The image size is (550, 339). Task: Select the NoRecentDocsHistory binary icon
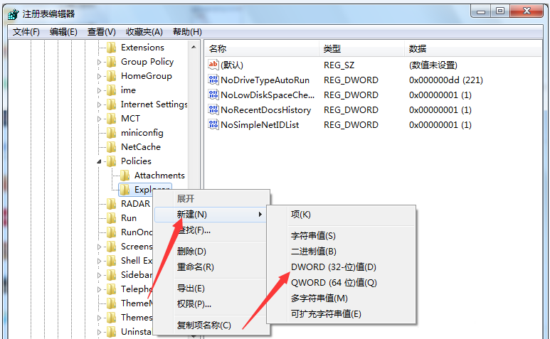pyautogui.click(x=213, y=109)
